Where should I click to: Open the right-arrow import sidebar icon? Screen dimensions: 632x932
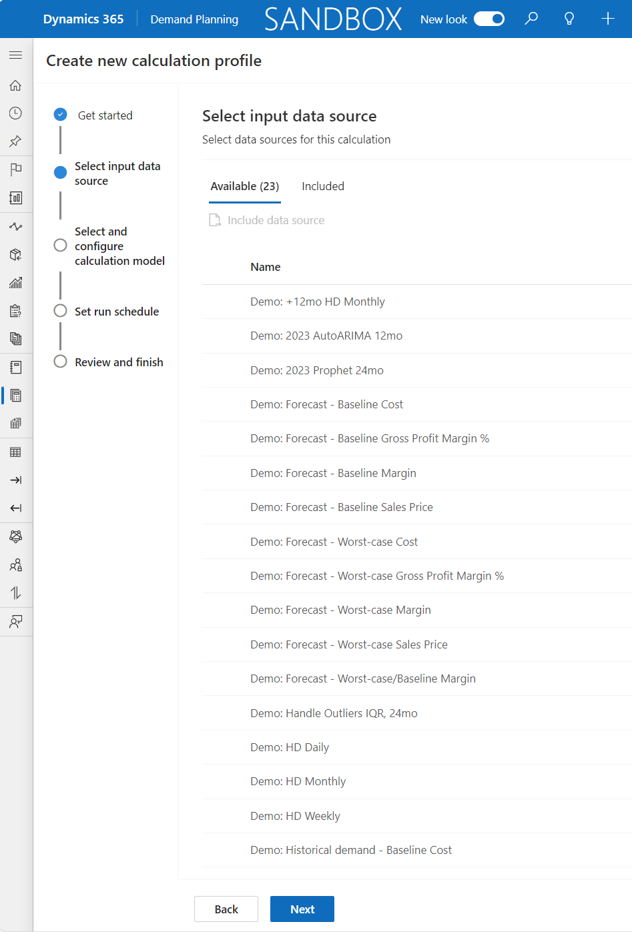(x=16, y=480)
